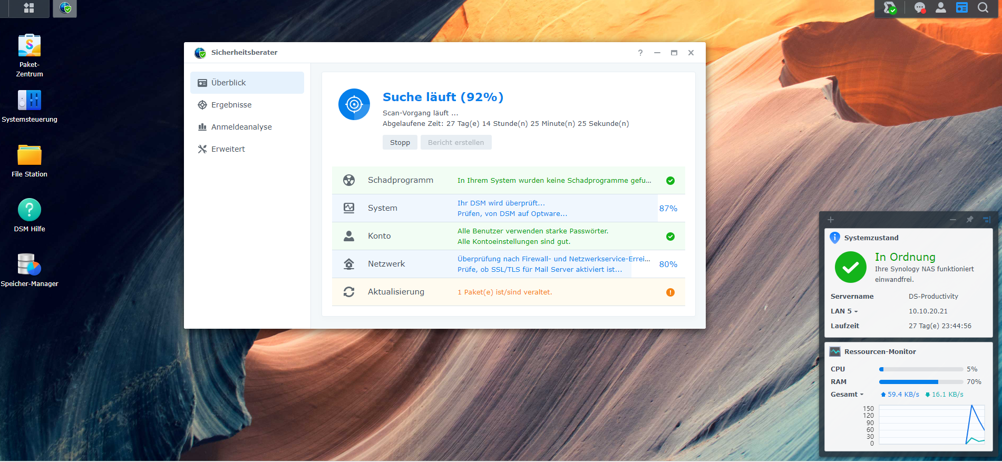
Task: Click green checkmark on Konto row
Action: point(670,237)
